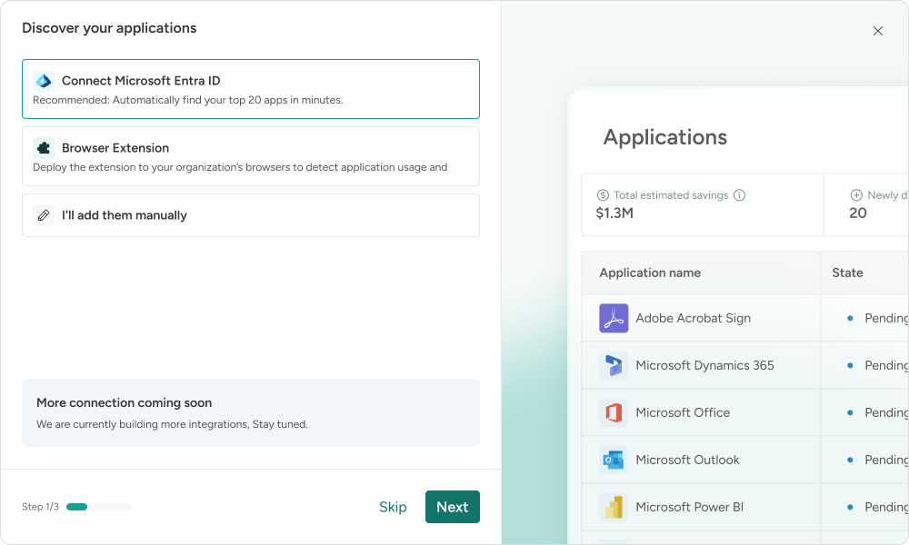Click the Next button
Viewport: 909px width, 545px height.
pyautogui.click(x=452, y=507)
